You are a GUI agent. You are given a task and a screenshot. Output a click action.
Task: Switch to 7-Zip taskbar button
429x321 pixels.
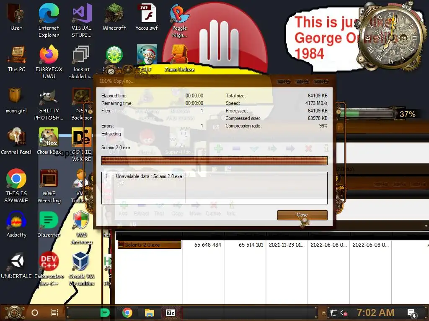click(171, 313)
